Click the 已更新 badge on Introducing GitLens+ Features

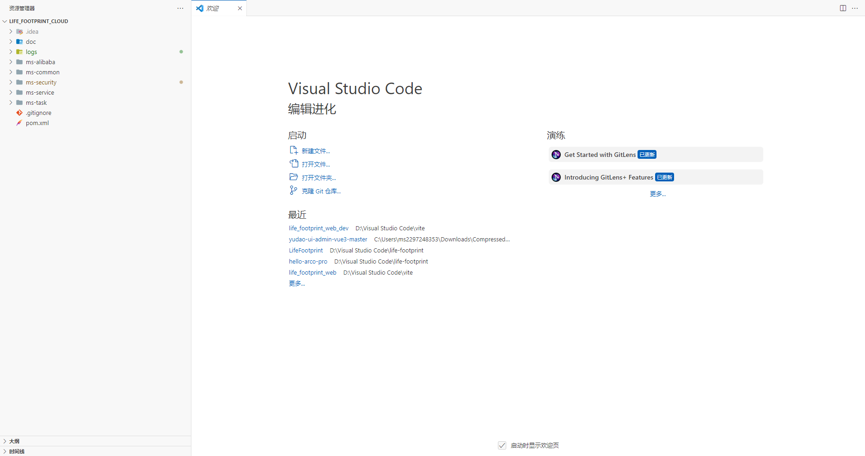point(665,177)
